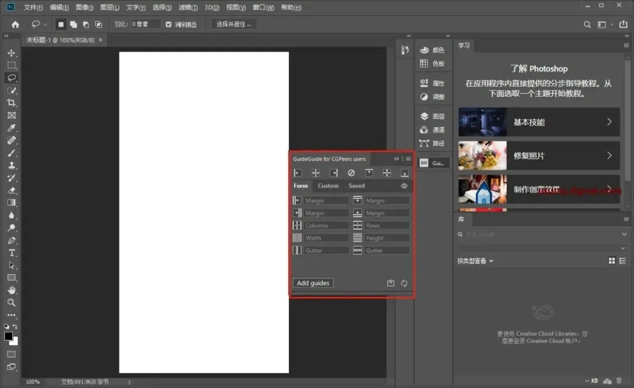634x388 pixels.
Task: Switch to GuideGuide Custom tab
Action: [328, 186]
